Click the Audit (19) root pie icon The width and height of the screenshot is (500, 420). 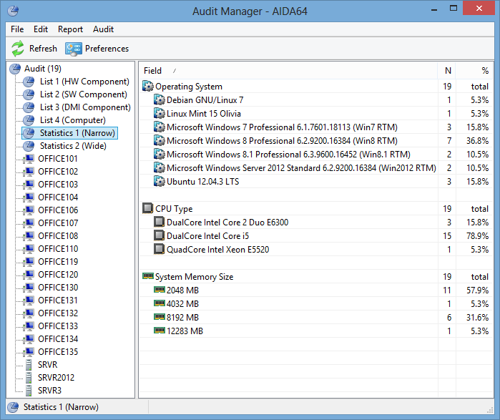pyautogui.click(x=16, y=69)
